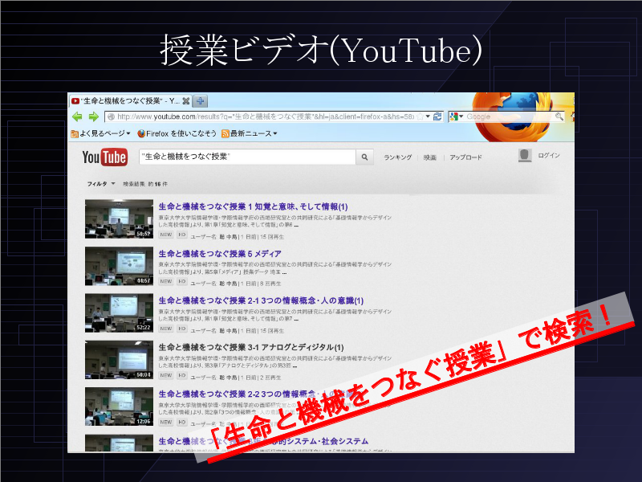
Task: Click the magnifier in the Google search box
Action: (559, 116)
